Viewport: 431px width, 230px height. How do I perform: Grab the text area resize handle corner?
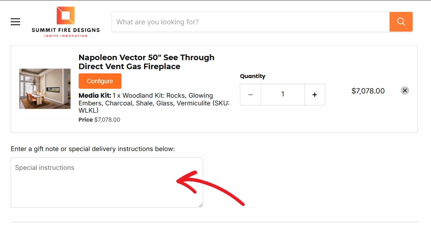pyautogui.click(x=201, y=205)
